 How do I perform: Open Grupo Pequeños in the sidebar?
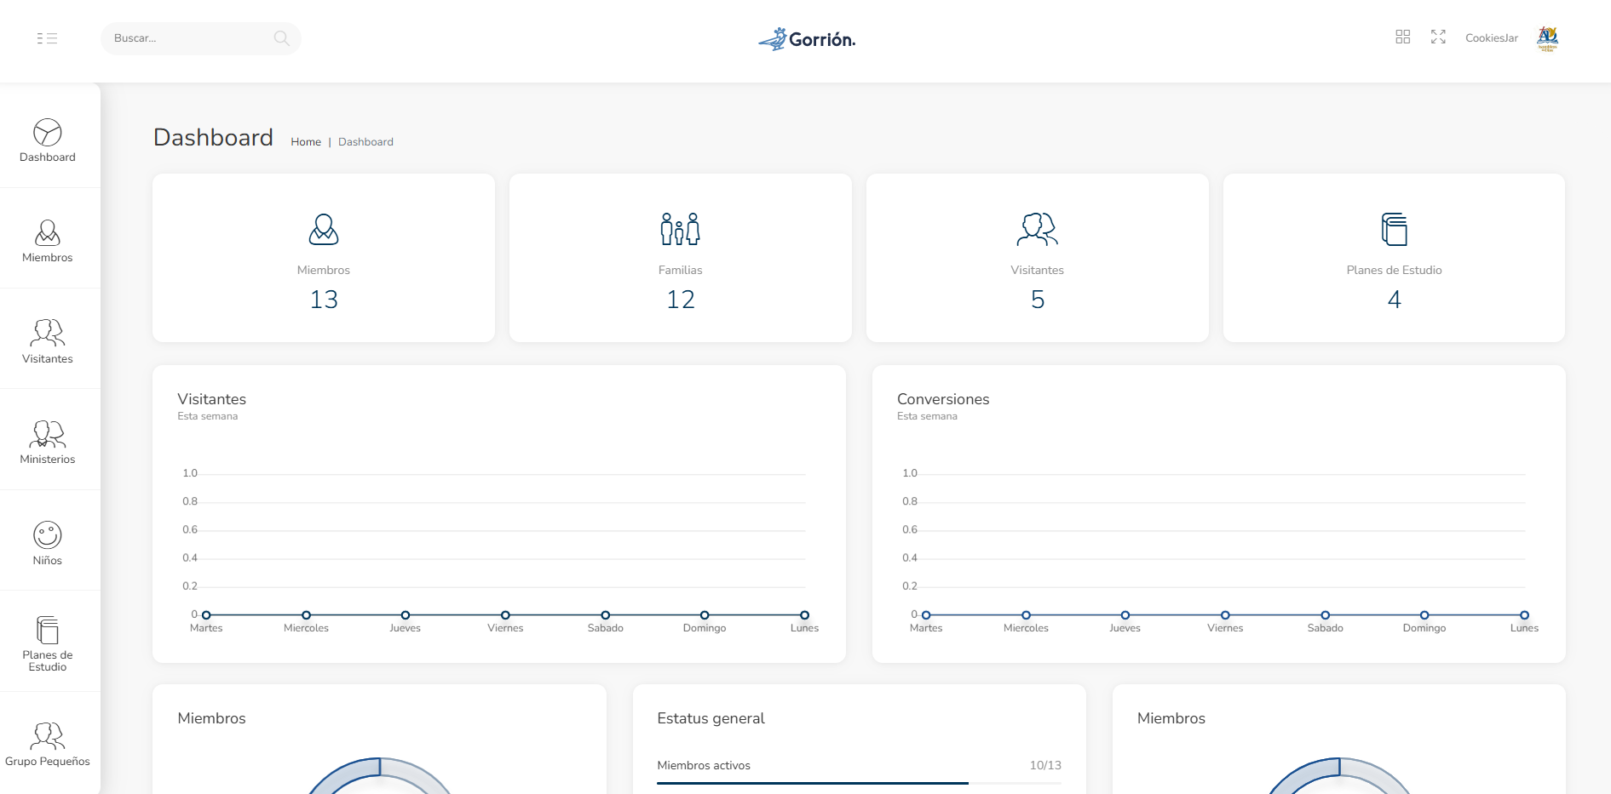click(48, 745)
